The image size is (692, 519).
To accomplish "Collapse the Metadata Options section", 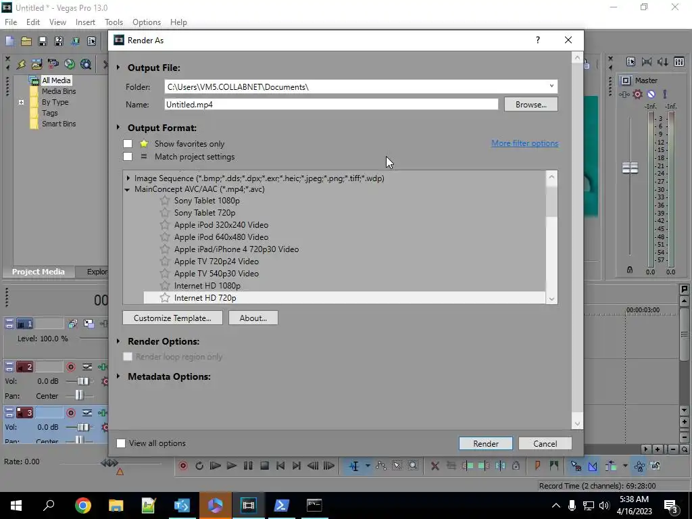I will (118, 376).
